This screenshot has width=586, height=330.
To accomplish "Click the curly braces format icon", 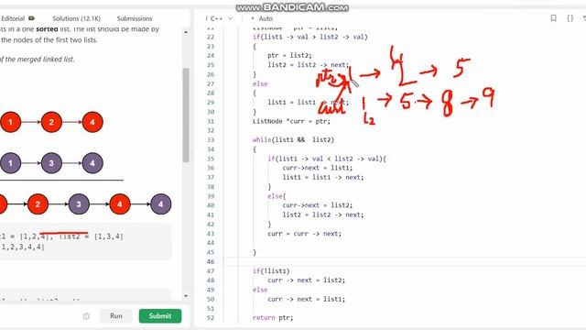I will [x=570, y=18].
